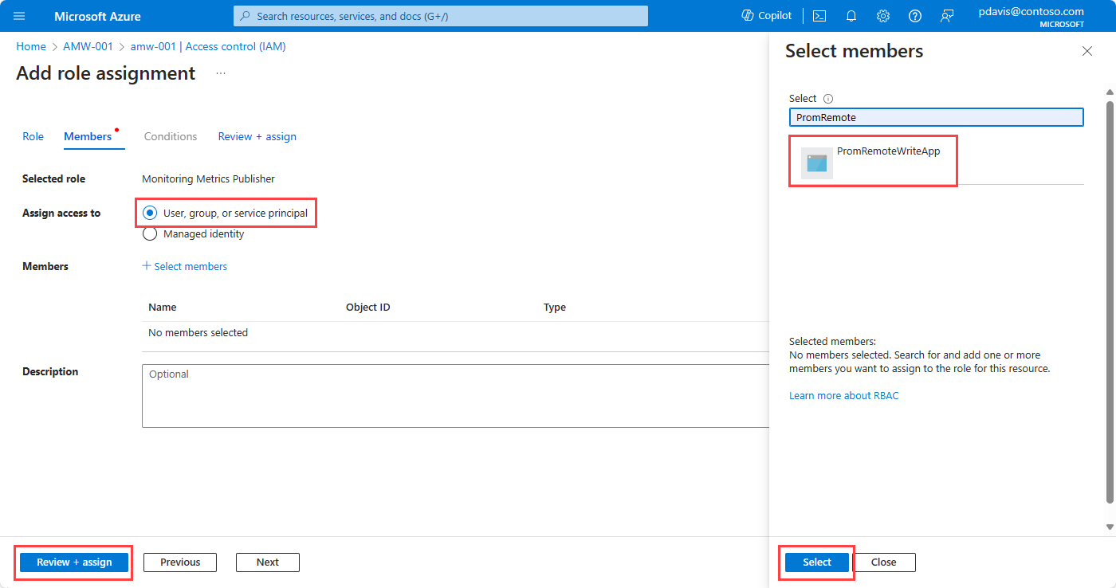Click the Name column header
1116x588 pixels.
163,308
